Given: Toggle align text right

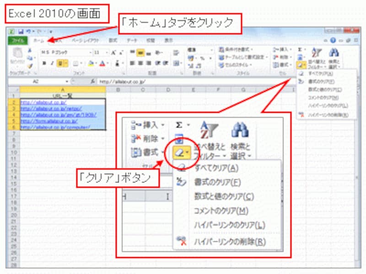Looking at the screenshot, I should coord(148,63).
